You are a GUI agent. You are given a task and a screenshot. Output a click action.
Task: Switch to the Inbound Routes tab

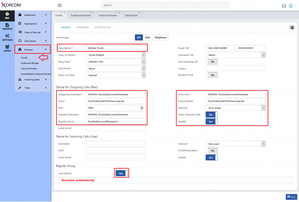coord(108,15)
